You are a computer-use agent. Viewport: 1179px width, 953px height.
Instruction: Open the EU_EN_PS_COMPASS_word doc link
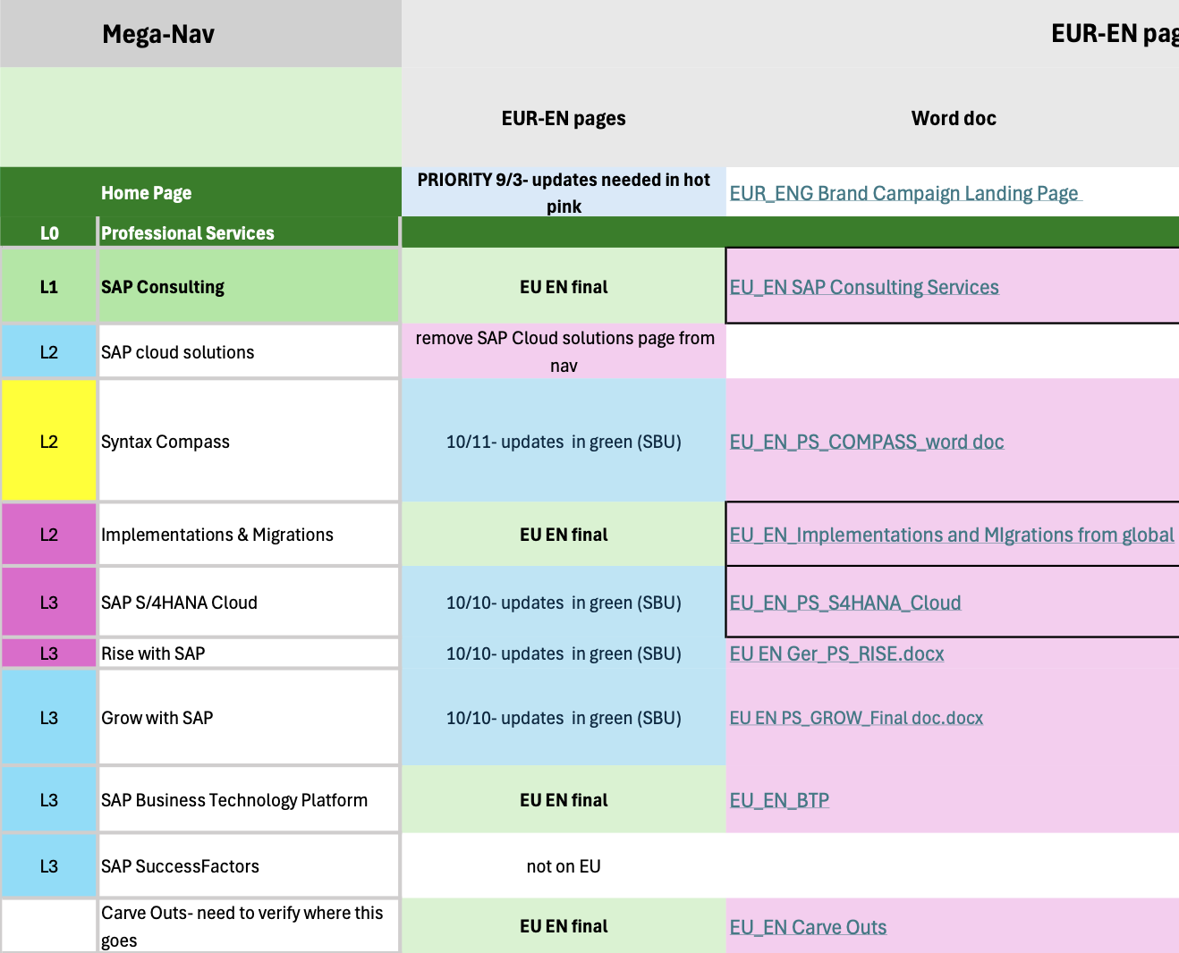tap(867, 442)
